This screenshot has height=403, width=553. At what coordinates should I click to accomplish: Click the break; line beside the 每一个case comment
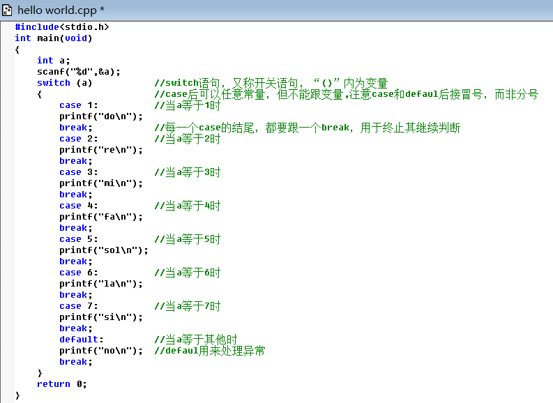76,128
